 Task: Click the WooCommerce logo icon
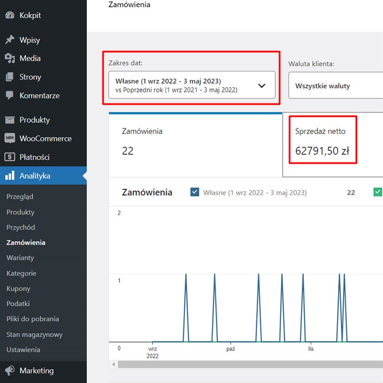10,139
